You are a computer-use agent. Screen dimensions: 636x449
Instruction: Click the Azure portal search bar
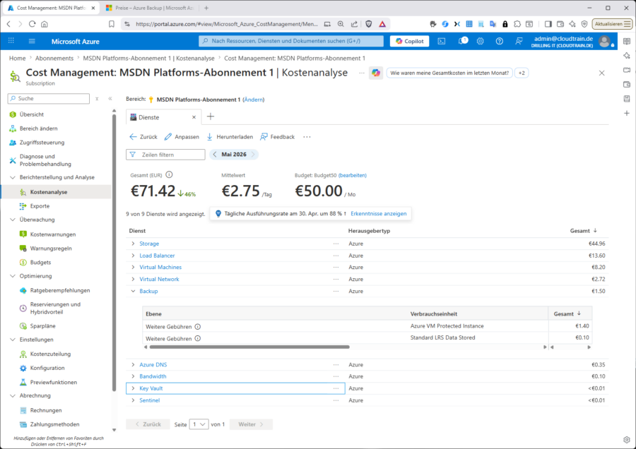tap(291, 41)
